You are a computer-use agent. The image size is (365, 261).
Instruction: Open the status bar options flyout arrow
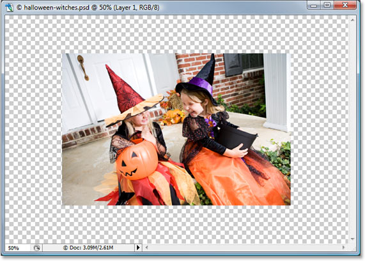(138, 248)
